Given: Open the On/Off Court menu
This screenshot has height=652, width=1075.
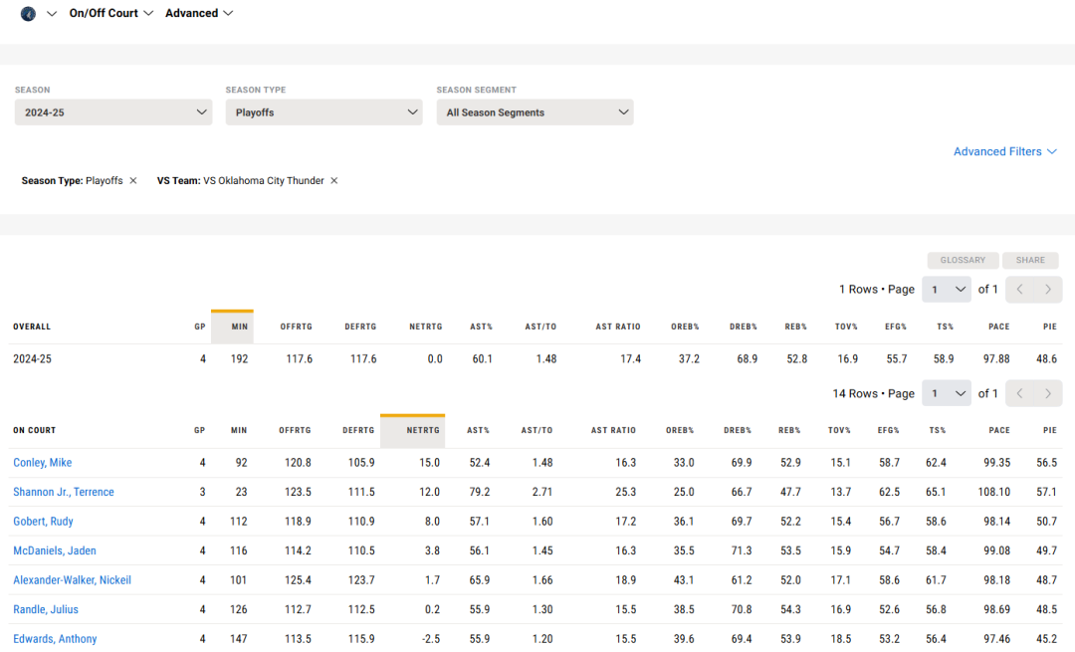Looking at the screenshot, I should (x=111, y=13).
